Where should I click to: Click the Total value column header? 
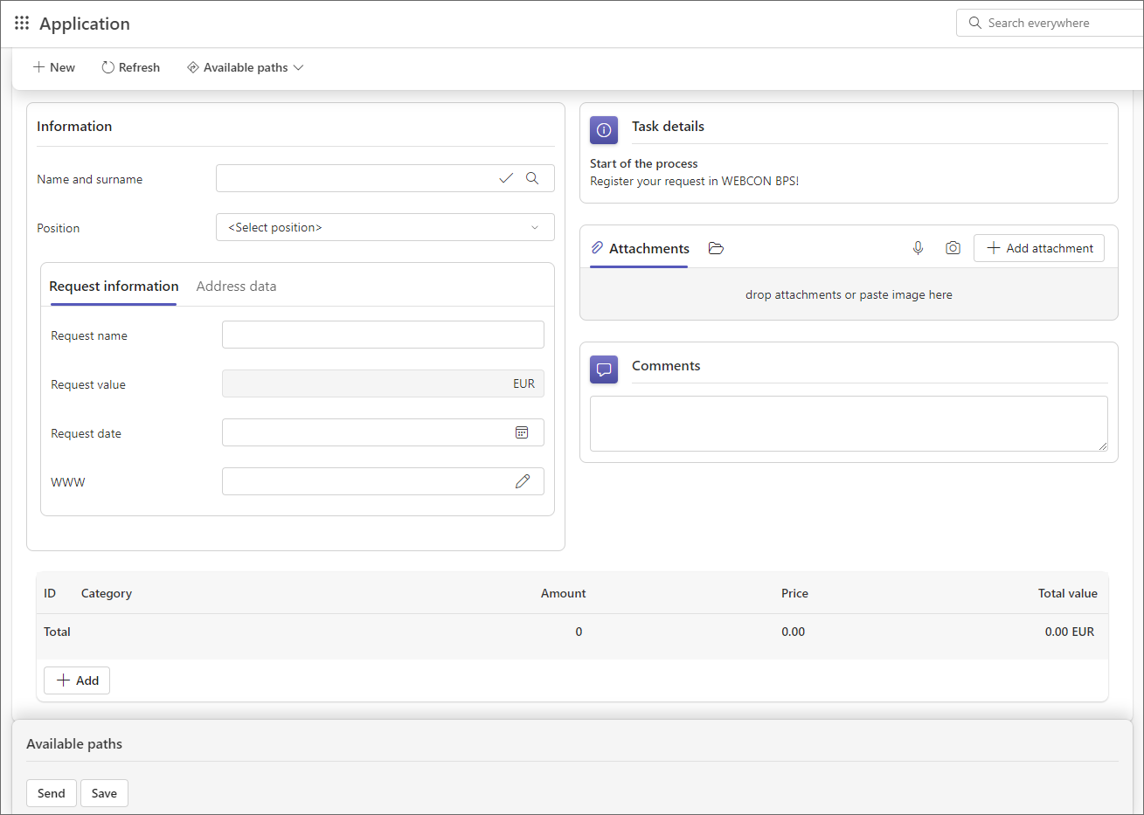(x=1067, y=593)
